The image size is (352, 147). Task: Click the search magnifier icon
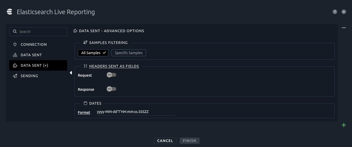coord(15,31)
